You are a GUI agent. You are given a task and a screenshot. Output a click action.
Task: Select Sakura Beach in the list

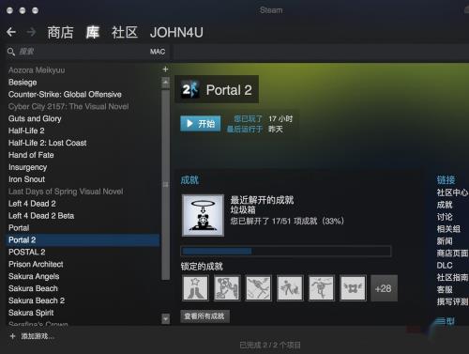[x=33, y=288]
